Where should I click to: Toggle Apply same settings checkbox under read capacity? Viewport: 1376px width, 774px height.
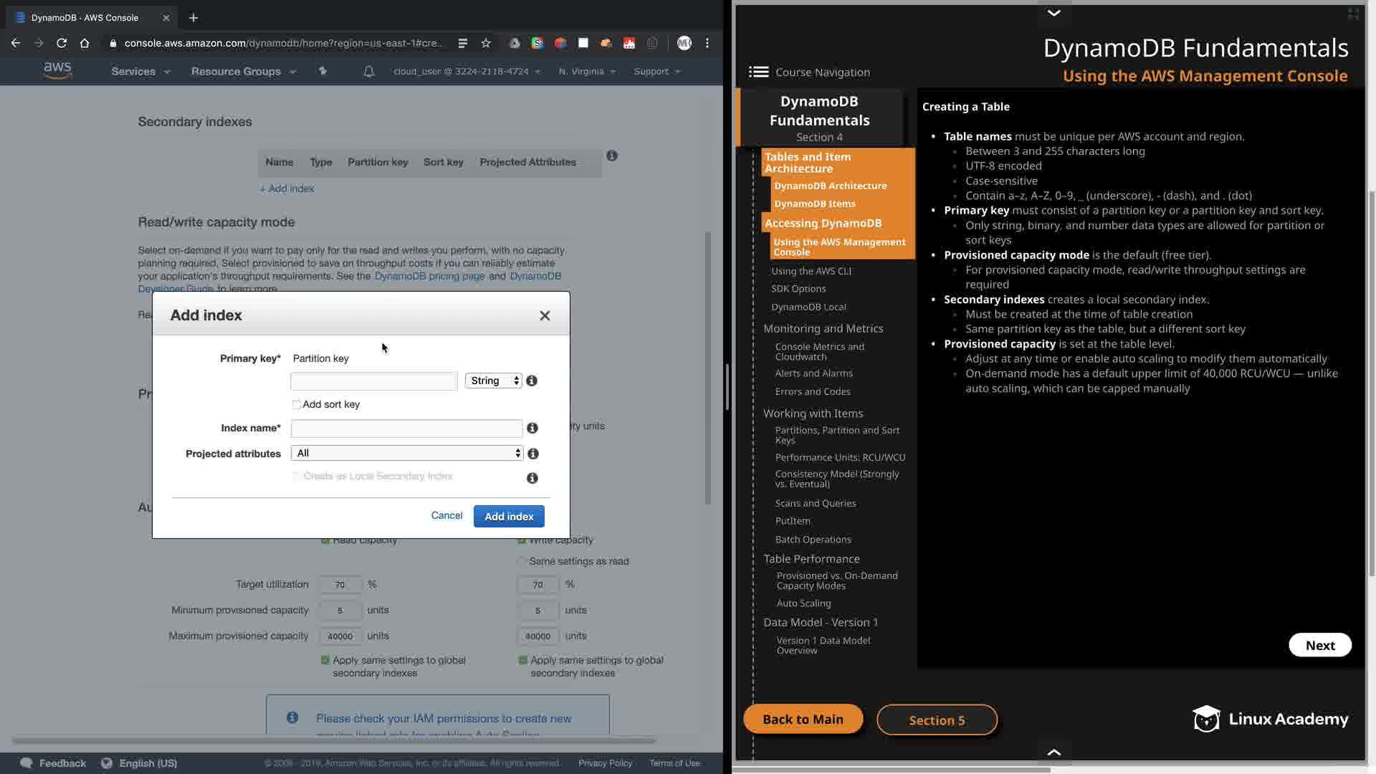tap(325, 660)
